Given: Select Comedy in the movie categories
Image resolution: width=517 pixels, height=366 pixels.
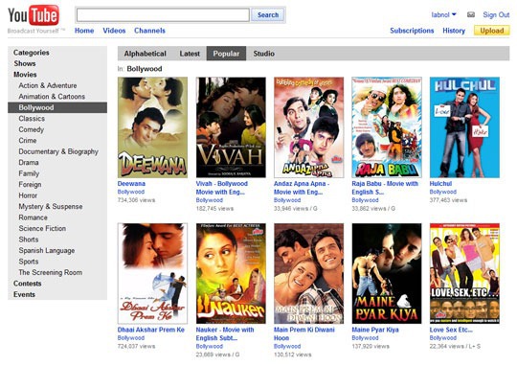Looking at the screenshot, I should tap(32, 129).
